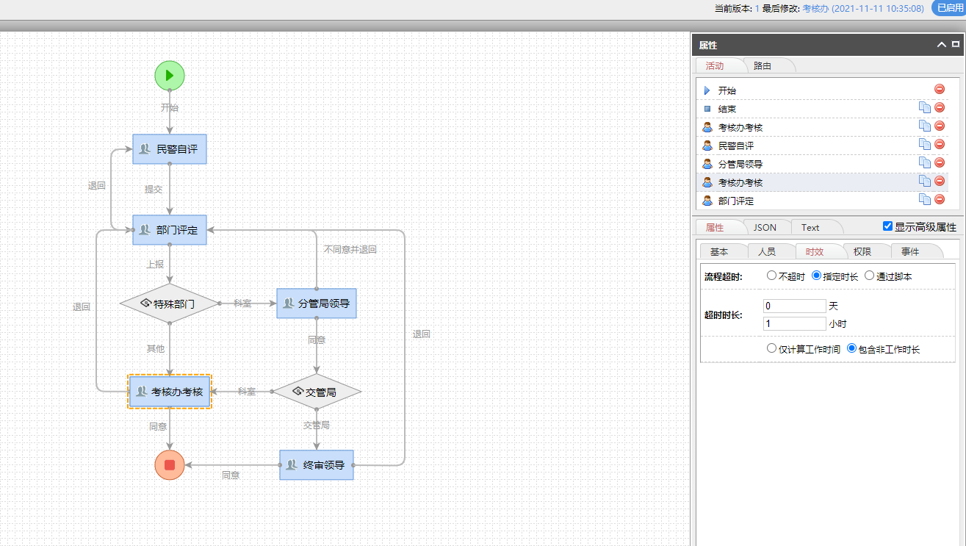
Task: Copy the 部门评定 activity in the list
Action: click(x=925, y=199)
